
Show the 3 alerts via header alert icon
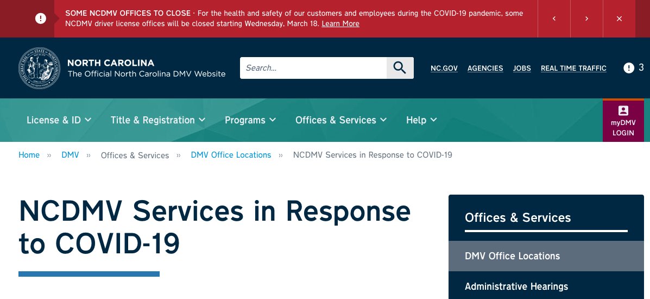[634, 68]
